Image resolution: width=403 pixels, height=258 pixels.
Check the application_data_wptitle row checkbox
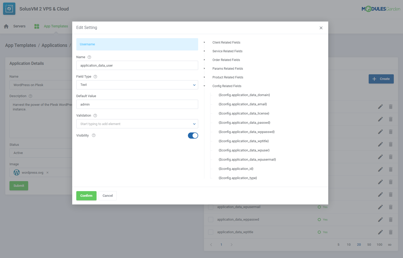[x=211, y=232]
